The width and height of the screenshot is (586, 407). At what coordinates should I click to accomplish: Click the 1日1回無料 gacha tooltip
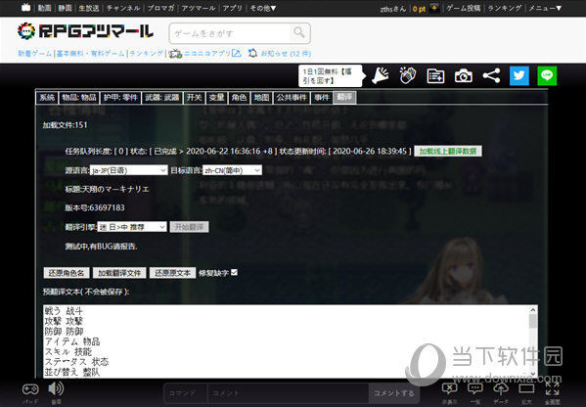pyautogui.click(x=331, y=76)
